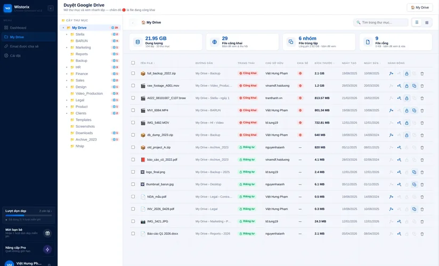Click the 2 còn lại link
Viewport: 439px width, 266px height.
45,211
